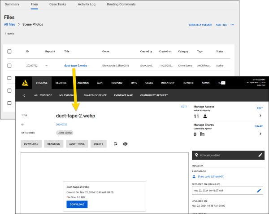269x214 pixels.
Task: Open the mail envelope icon in top nav
Action: 223,83
